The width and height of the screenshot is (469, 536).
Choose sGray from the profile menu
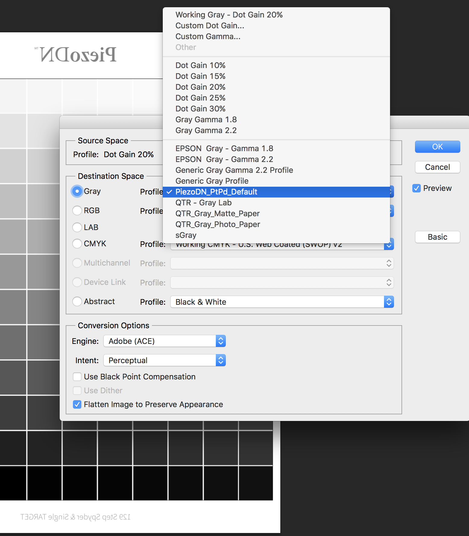pos(186,235)
